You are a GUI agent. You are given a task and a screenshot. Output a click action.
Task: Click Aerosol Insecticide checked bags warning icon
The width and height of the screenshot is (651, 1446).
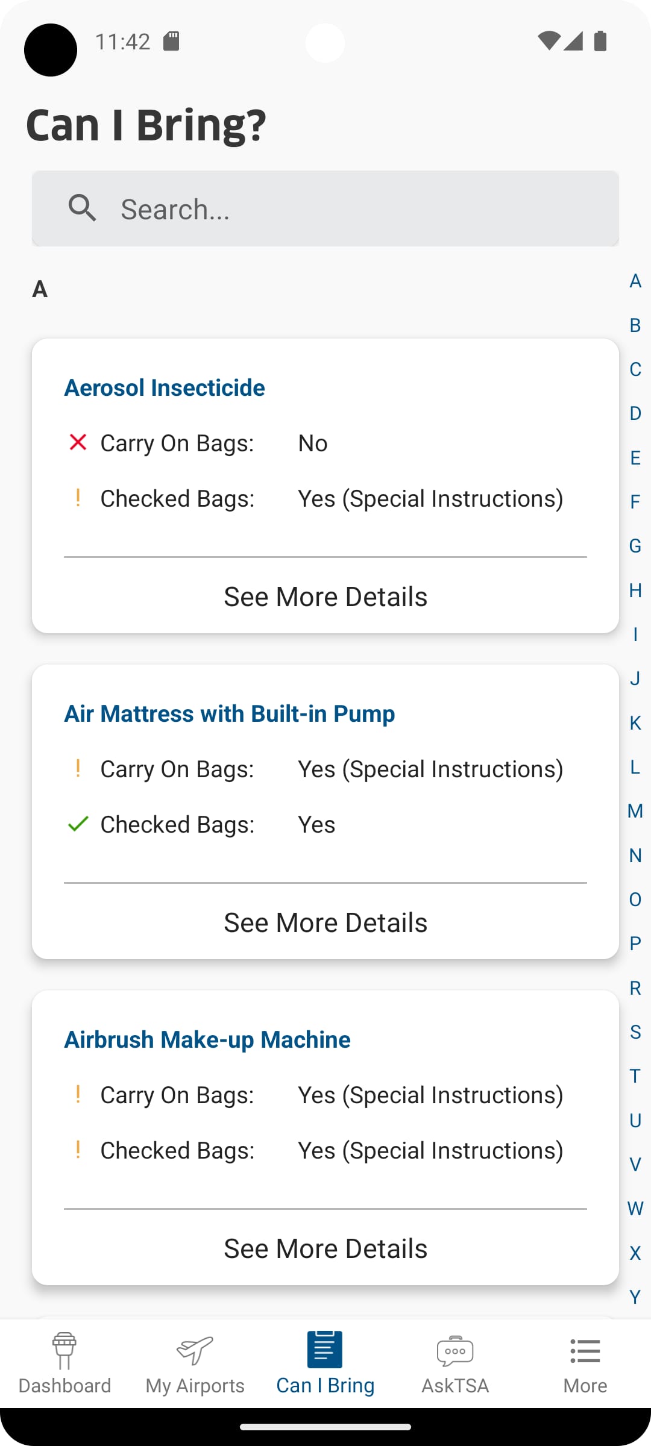[78, 498]
